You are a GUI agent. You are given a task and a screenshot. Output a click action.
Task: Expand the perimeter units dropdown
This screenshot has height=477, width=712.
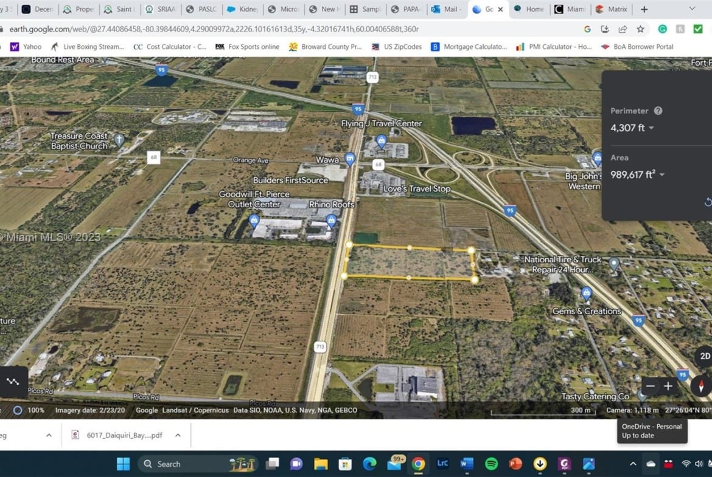point(652,128)
